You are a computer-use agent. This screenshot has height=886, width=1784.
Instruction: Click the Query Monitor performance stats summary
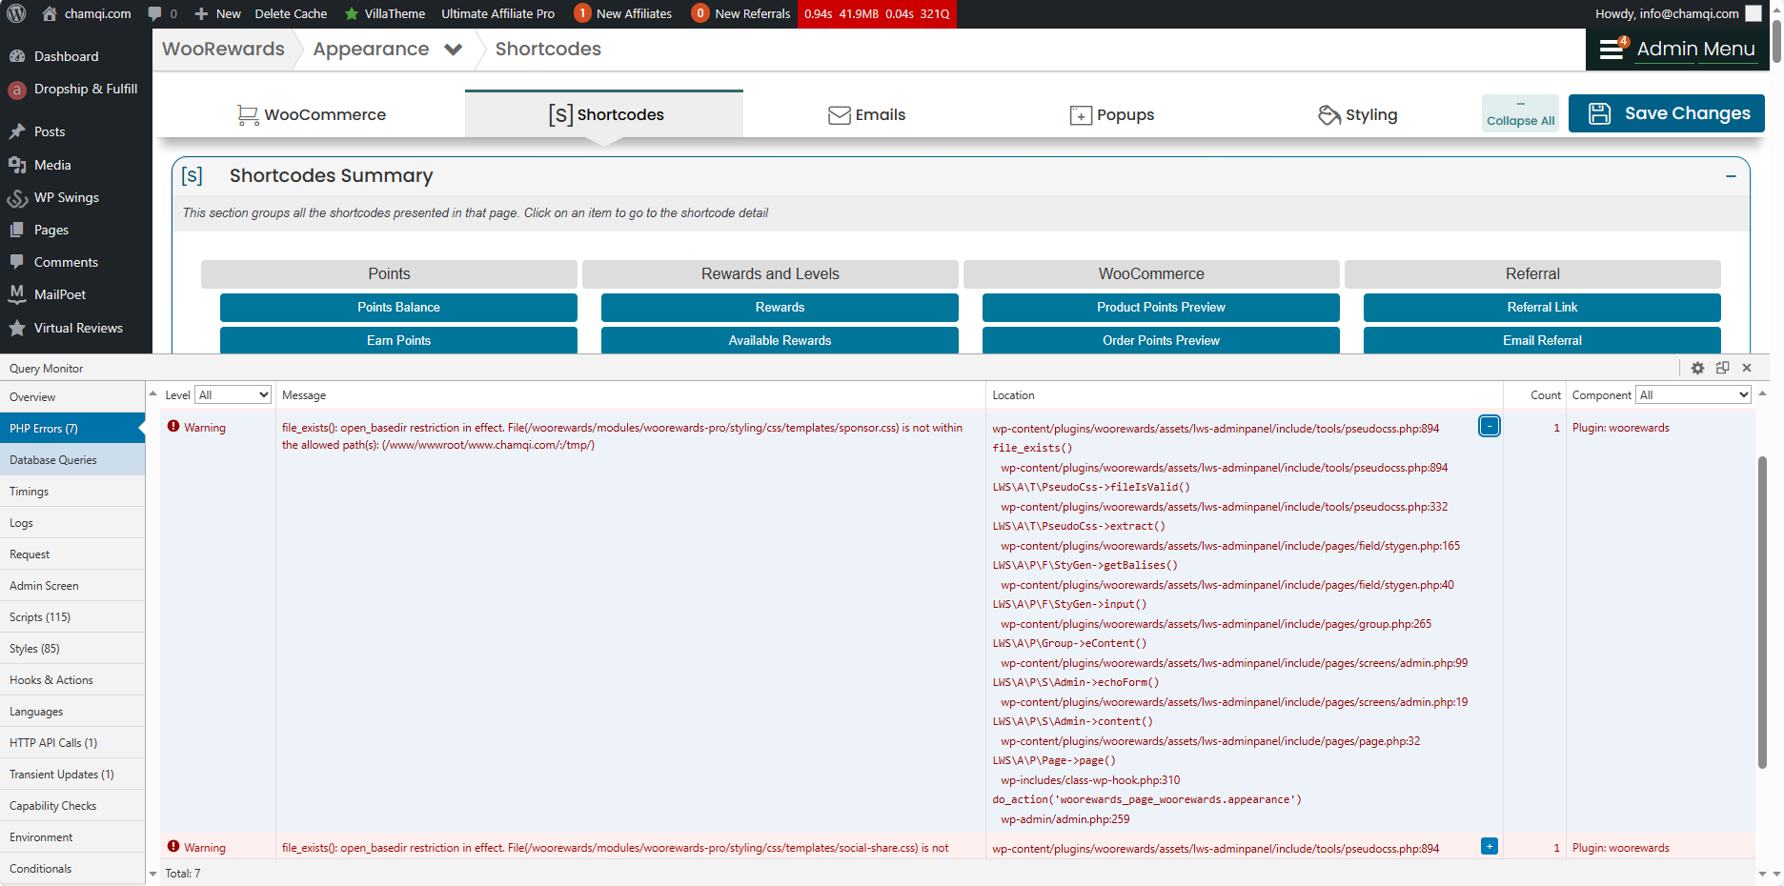click(x=877, y=13)
